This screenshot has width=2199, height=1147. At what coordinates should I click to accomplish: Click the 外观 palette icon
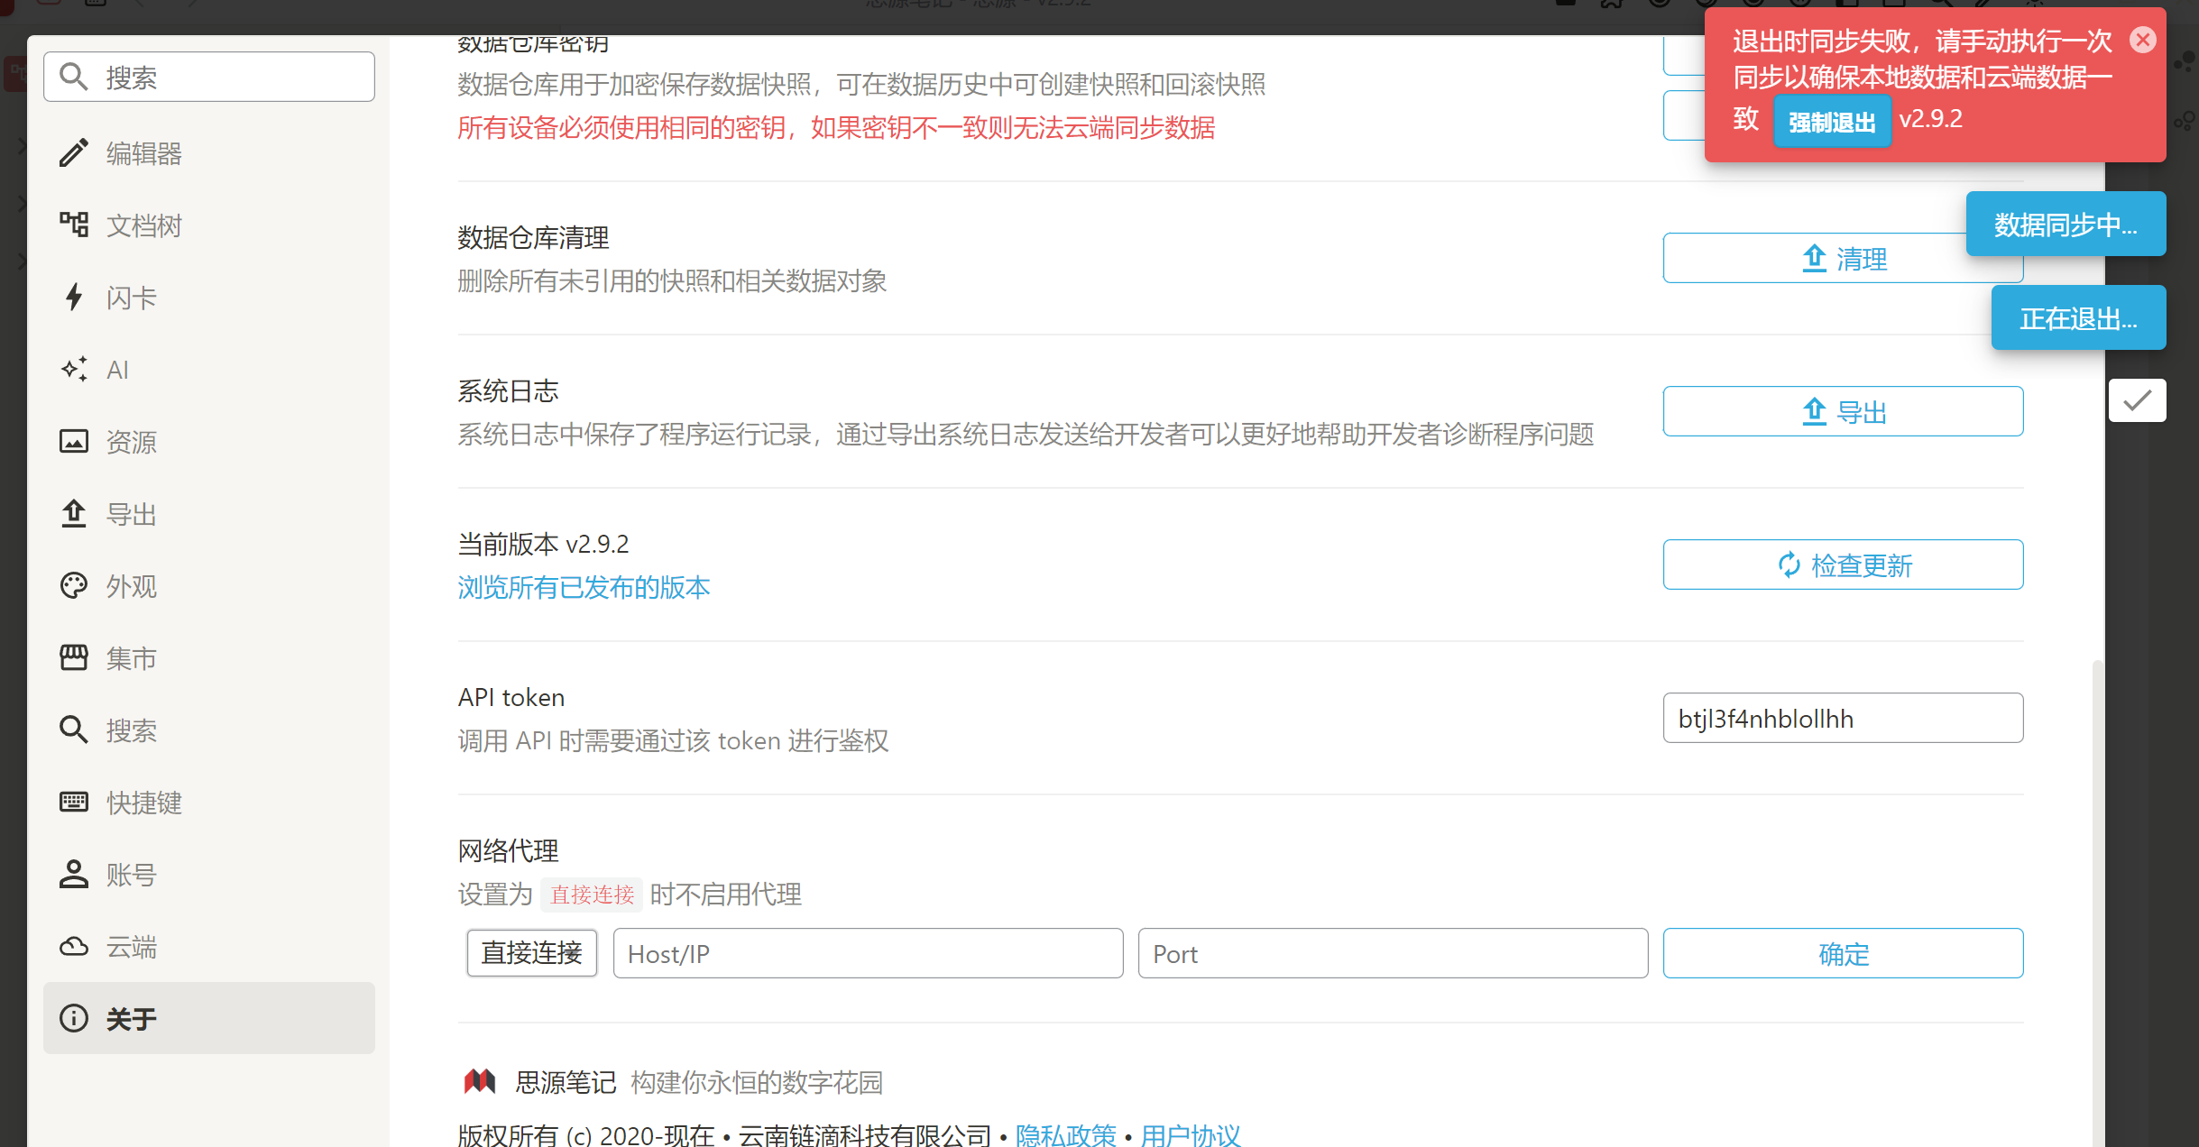74,585
